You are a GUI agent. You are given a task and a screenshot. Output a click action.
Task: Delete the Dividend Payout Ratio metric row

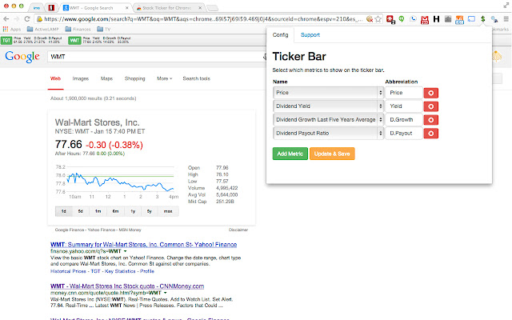pos(430,134)
